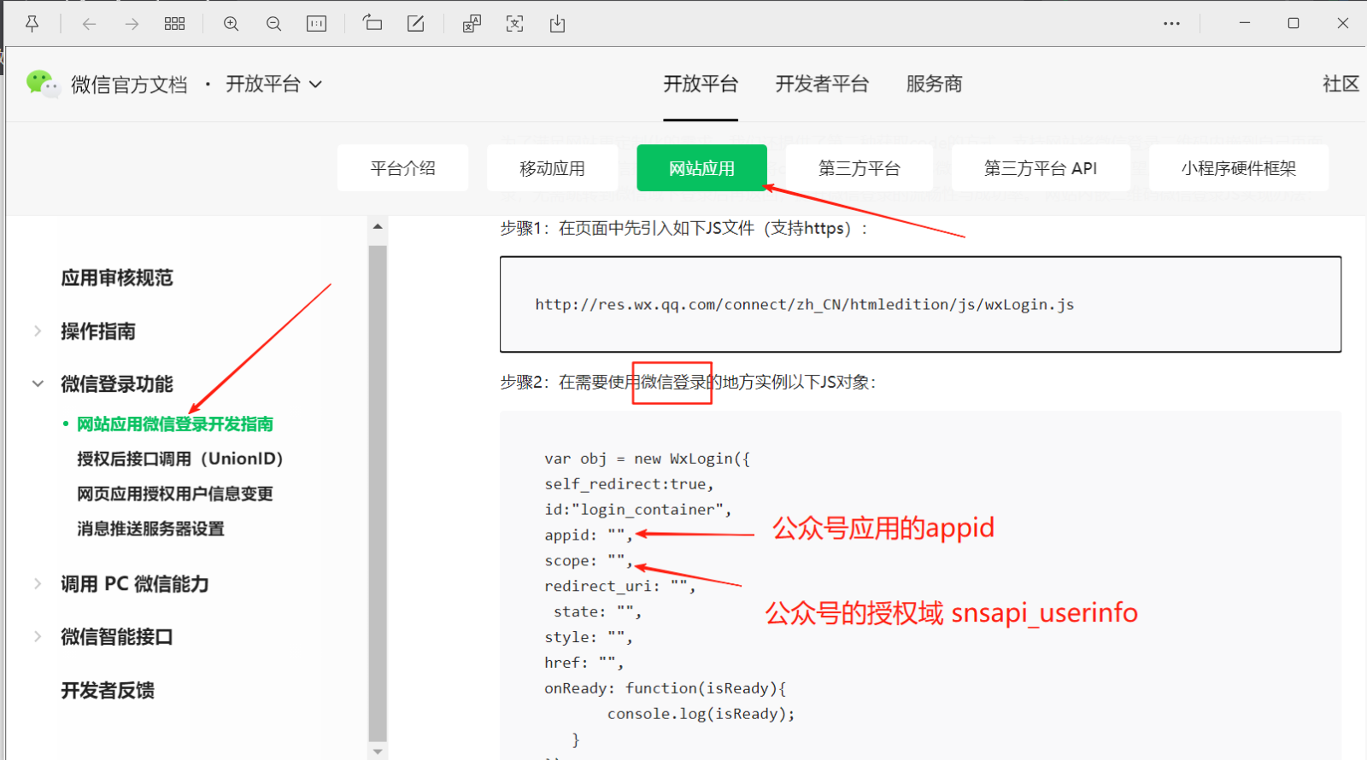
Task: Open the edit pencil icon
Action: (416, 24)
